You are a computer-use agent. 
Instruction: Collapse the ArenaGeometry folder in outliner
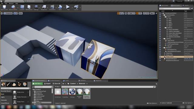[x=163, y=15]
